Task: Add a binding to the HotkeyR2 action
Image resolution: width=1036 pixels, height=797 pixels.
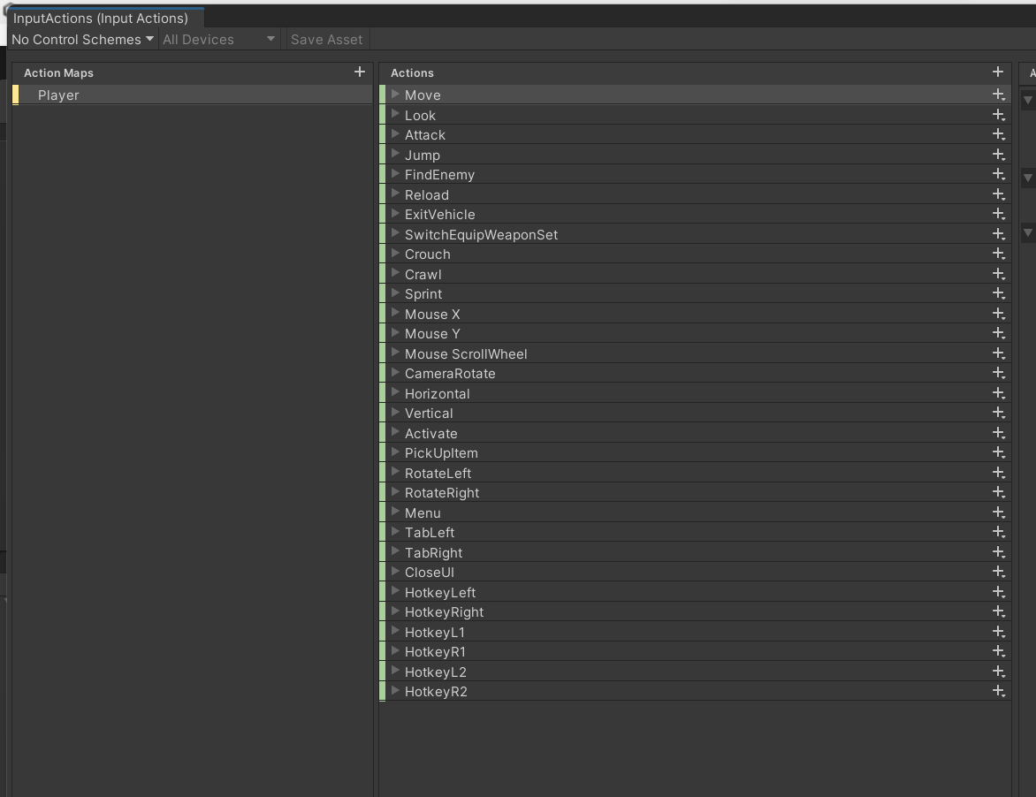Action: point(998,691)
